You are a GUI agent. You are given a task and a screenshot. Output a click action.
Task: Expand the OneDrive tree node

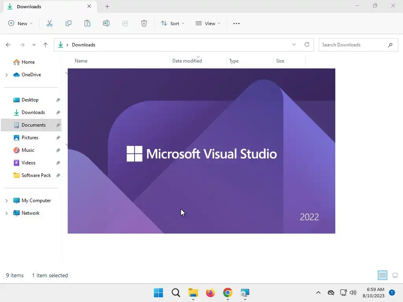(7, 75)
